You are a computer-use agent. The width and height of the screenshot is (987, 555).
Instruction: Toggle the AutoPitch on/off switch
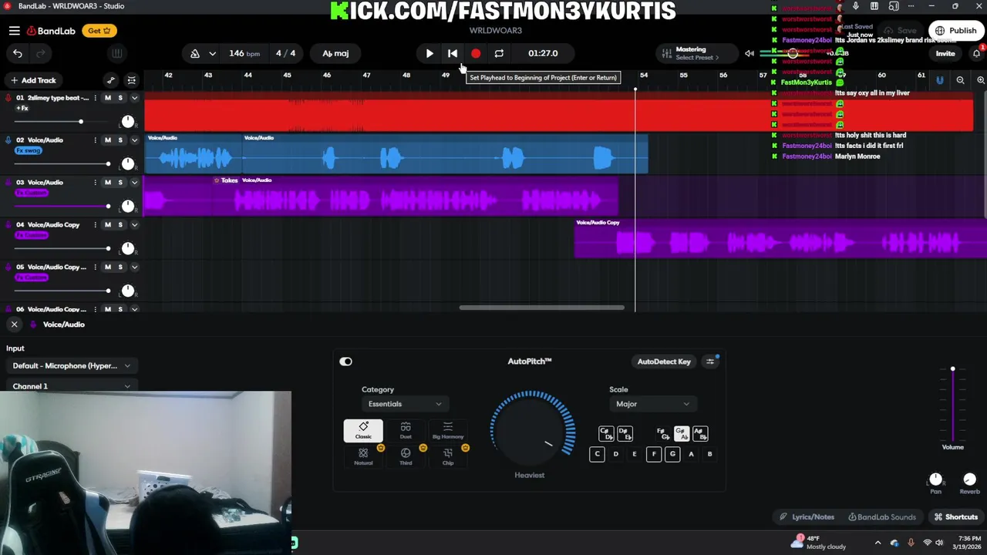(345, 362)
